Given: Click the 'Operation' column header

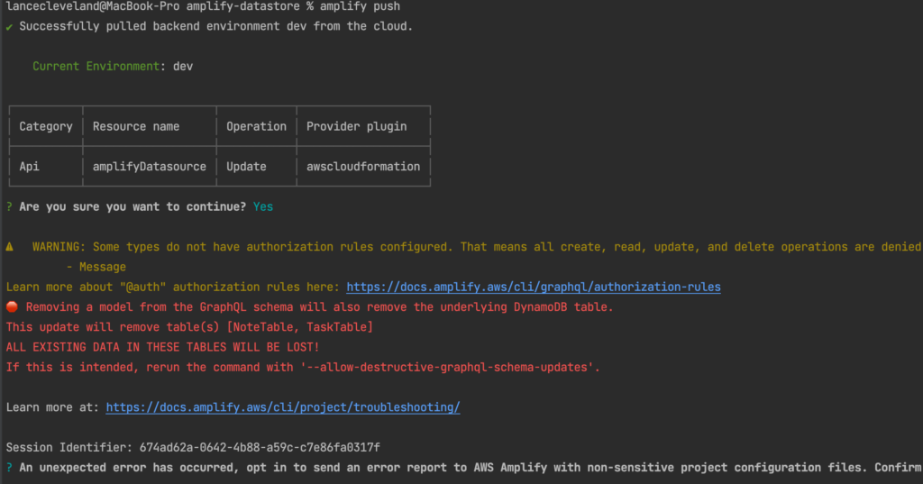Looking at the screenshot, I should pyautogui.click(x=256, y=127).
